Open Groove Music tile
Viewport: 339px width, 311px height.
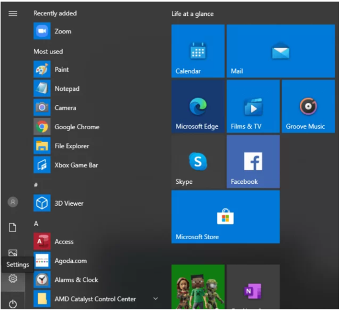[x=308, y=106]
